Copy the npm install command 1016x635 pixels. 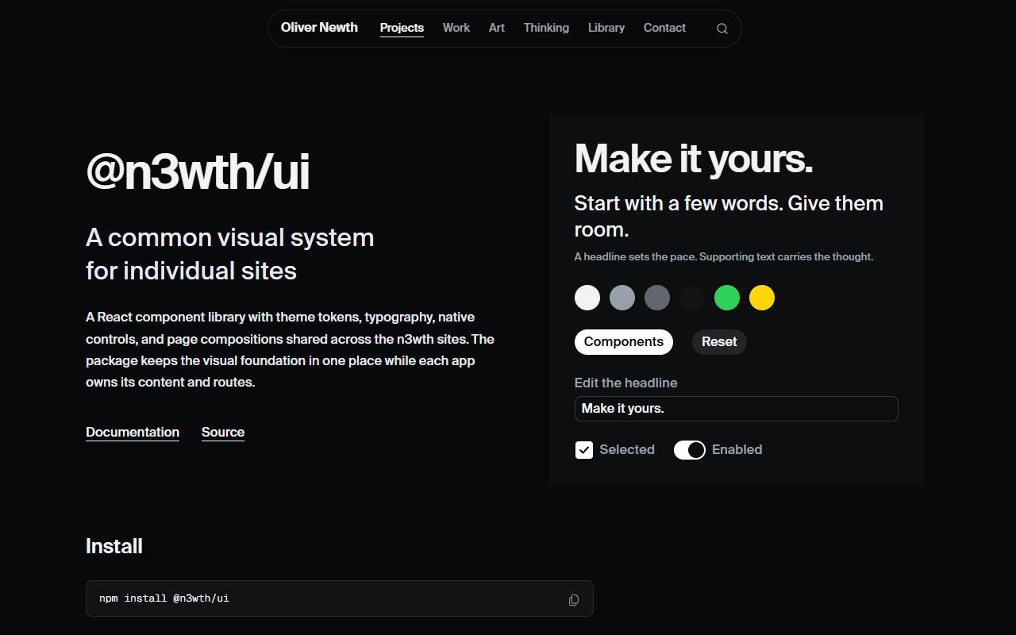click(x=574, y=599)
